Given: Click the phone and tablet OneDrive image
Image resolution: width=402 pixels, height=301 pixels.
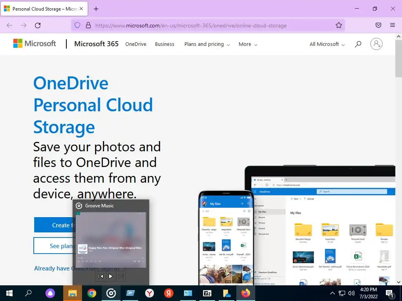Looking at the screenshot, I should (297, 225).
